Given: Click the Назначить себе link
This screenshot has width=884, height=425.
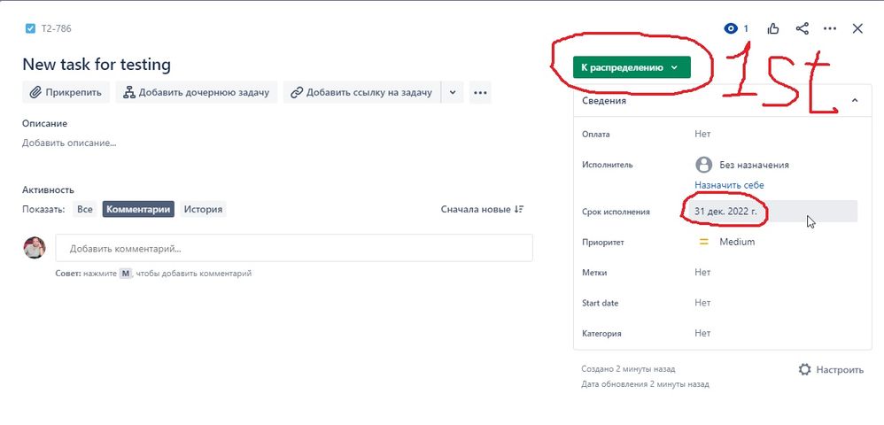Looking at the screenshot, I should [x=729, y=185].
